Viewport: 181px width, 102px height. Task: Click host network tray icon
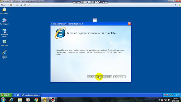click(165, 100)
